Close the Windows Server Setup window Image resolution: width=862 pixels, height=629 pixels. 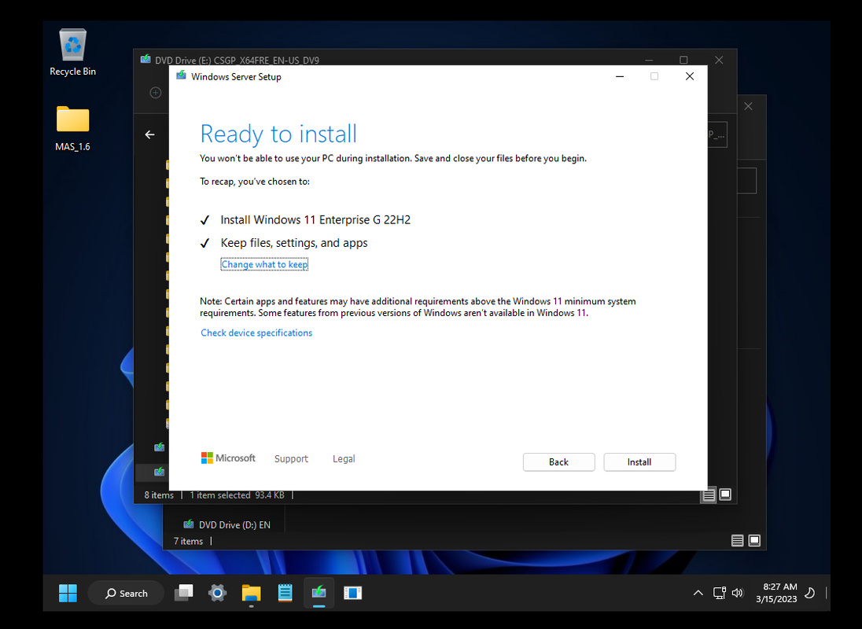[x=690, y=76]
